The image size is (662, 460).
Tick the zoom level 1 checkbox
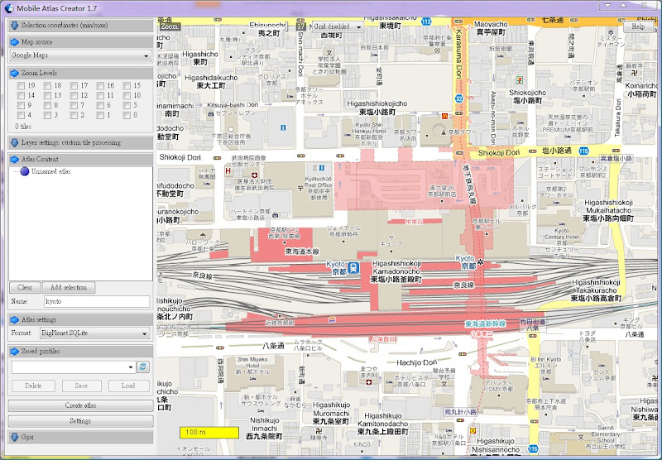[x=100, y=115]
